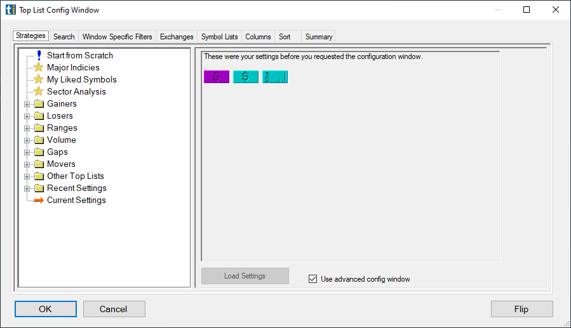This screenshot has width=571, height=328.
Task: Select the Current Settings item
Action: 76,200
